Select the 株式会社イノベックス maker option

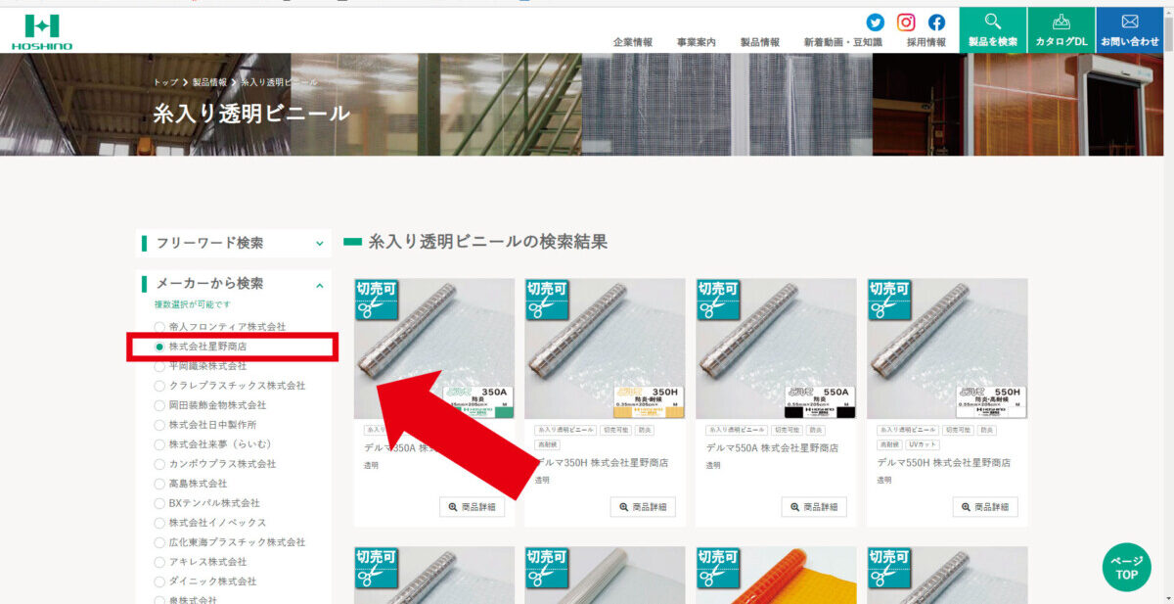[x=210, y=522]
